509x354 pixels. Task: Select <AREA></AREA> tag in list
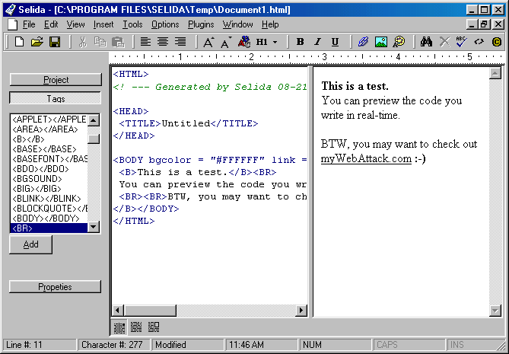click(x=49, y=129)
